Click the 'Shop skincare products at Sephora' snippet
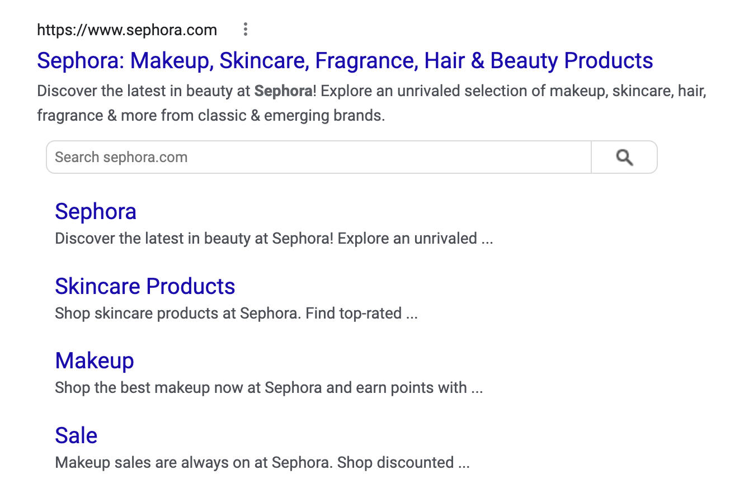744x503 pixels. point(228,314)
